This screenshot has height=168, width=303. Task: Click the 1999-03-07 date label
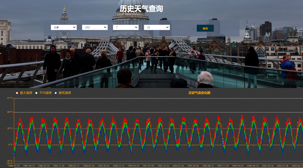click(x=238, y=166)
